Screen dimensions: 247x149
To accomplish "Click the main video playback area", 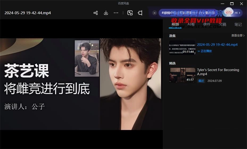I will tap(81, 84).
